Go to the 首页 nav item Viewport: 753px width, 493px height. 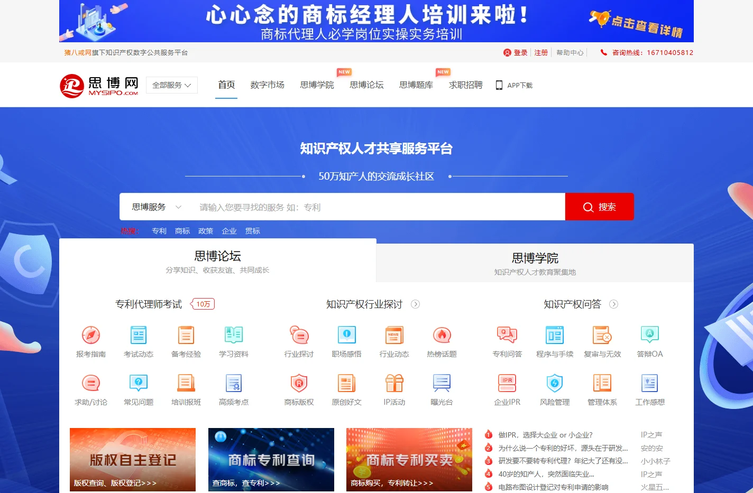tap(226, 85)
